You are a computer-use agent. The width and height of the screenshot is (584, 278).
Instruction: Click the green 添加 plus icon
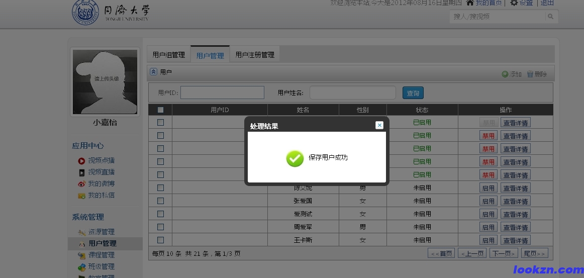(505, 74)
